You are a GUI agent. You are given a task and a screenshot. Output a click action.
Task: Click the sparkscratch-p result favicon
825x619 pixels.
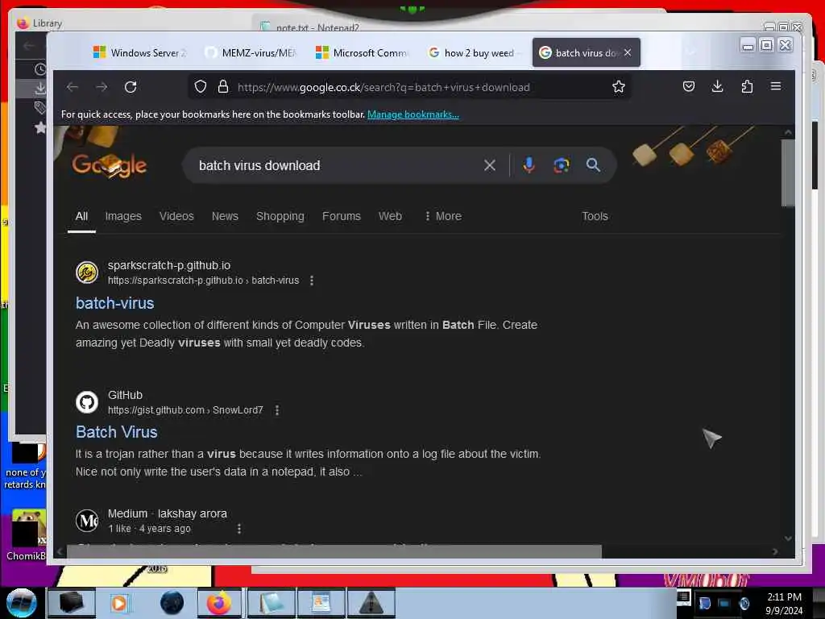(x=87, y=272)
